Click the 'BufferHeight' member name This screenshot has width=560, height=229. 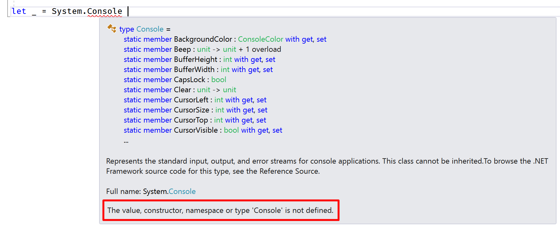[195, 59]
